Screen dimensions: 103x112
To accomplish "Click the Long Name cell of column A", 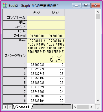I will tap(36, 18).
